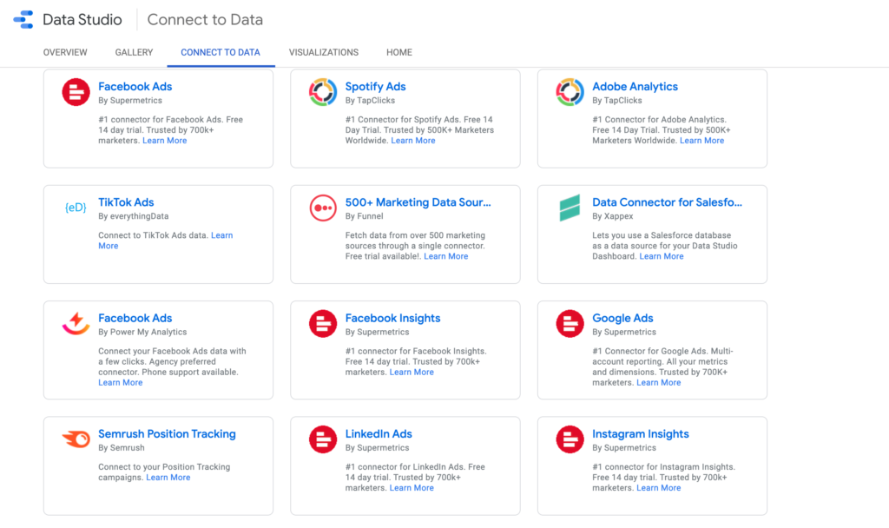Go to the Home tab
Viewport: 889px width, 528px height.
pos(399,52)
